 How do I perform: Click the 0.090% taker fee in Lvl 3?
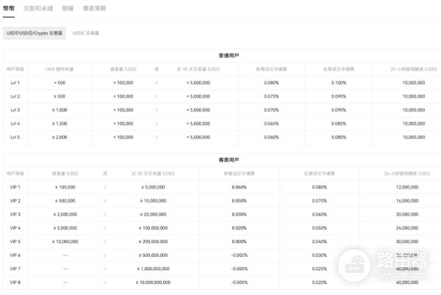(x=339, y=110)
